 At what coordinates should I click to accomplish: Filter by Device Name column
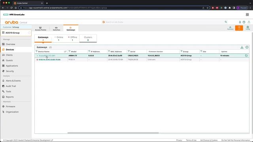[36, 51]
